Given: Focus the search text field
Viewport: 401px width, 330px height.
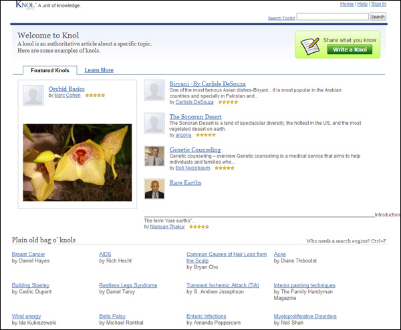Looking at the screenshot, I should coord(332,17).
